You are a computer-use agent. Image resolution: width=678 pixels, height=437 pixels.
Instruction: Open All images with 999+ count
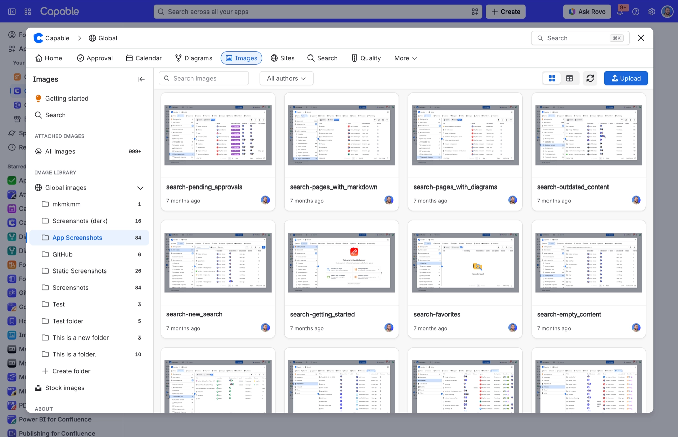[89, 151]
